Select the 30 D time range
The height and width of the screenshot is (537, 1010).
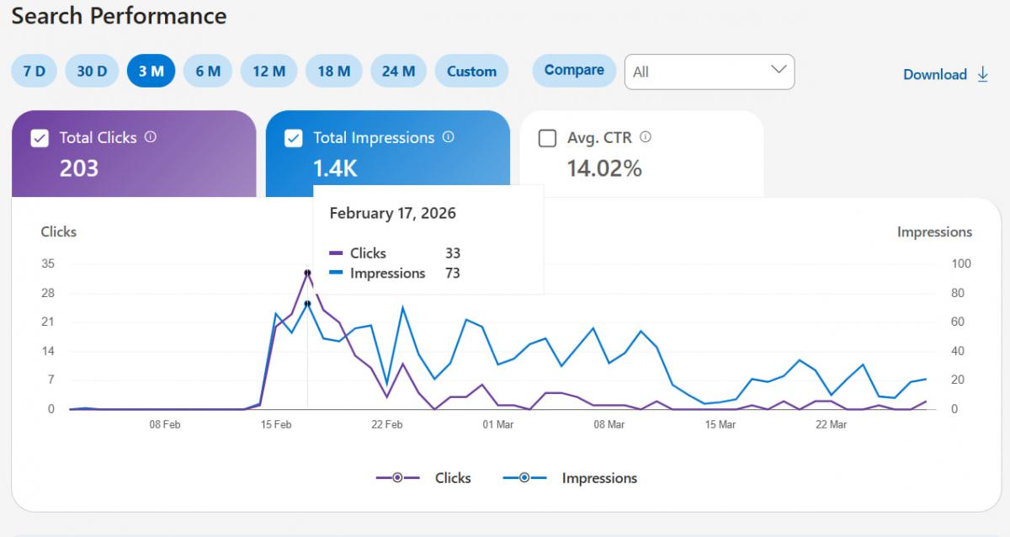[x=92, y=72]
